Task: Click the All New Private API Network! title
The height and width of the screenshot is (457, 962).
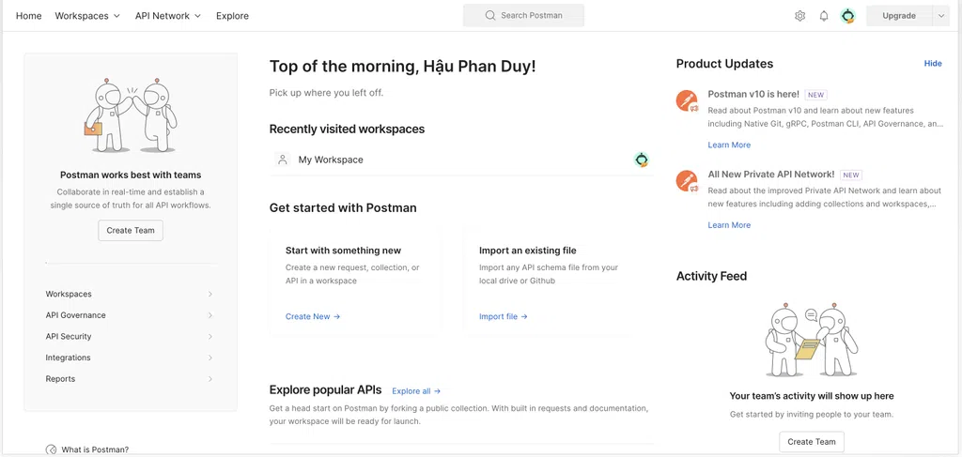Action: (x=771, y=175)
